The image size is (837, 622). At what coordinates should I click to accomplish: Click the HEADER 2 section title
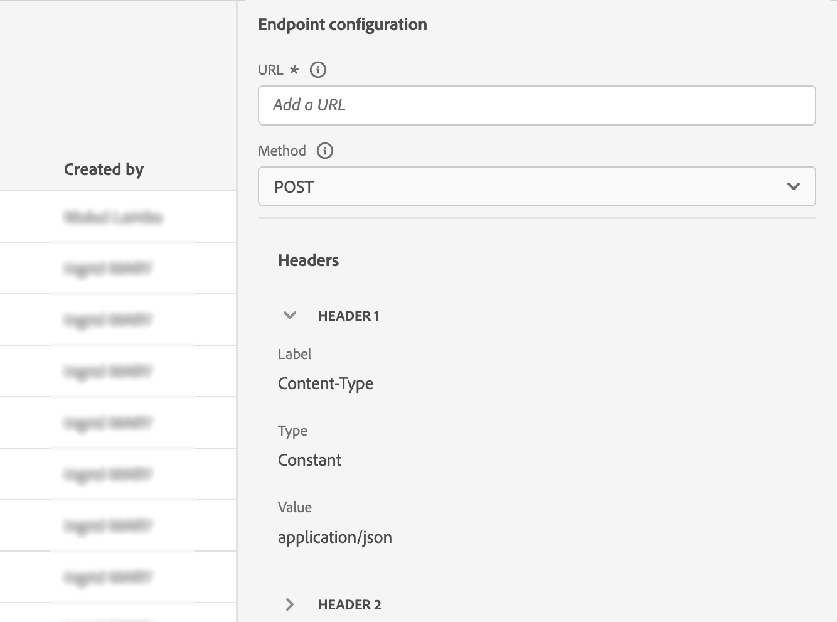349,604
